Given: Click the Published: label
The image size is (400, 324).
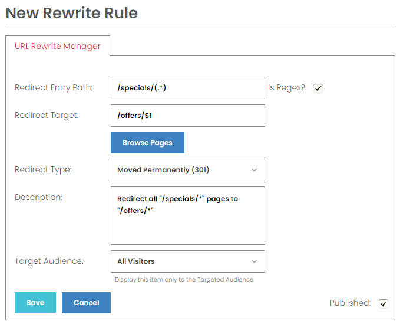Looking at the screenshot, I should (x=350, y=303).
